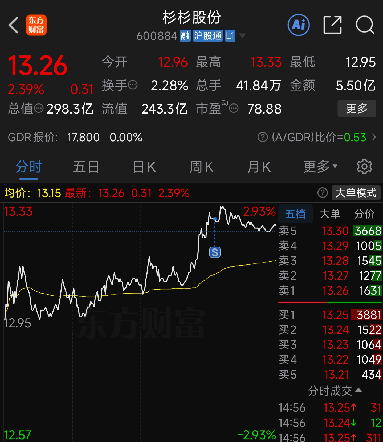
Task: Open the search magnifier icon
Action: point(365,25)
